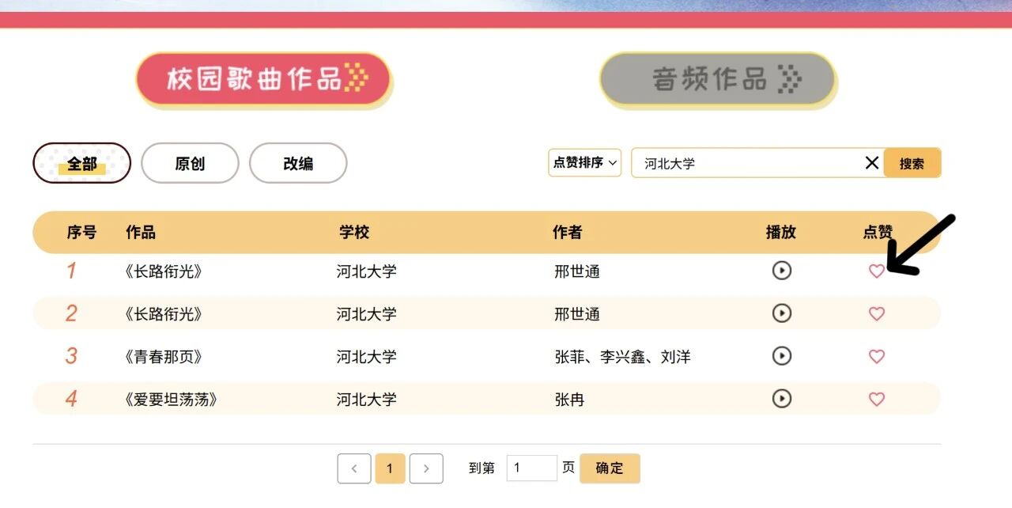1012x508 pixels.
Task: Open the 点赞排序 sort dropdown
Action: (584, 163)
